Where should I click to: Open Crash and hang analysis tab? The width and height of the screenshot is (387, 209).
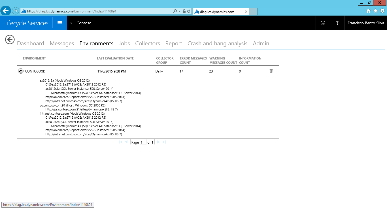218,43
